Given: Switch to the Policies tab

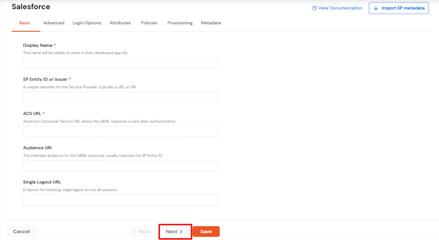Looking at the screenshot, I should click(x=149, y=23).
